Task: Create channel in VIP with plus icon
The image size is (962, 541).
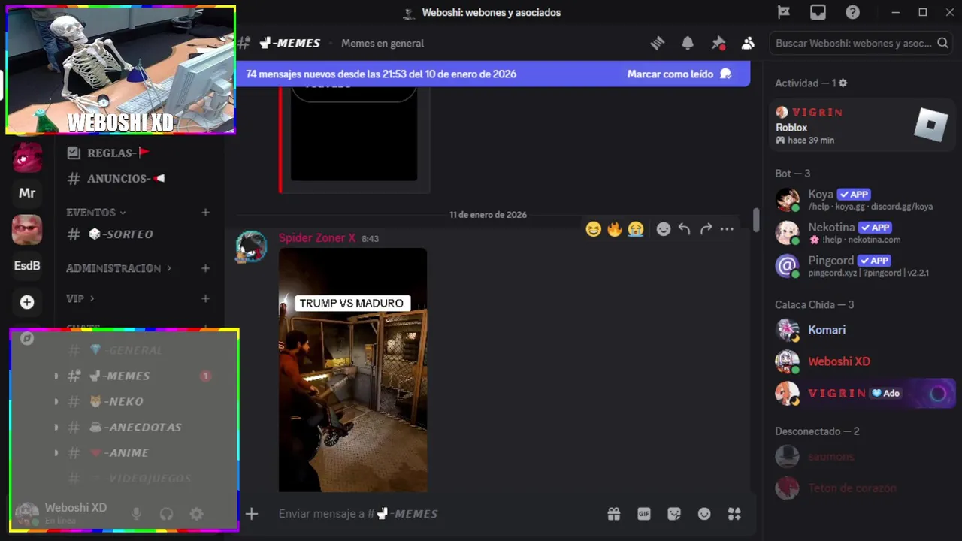Action: (x=205, y=298)
